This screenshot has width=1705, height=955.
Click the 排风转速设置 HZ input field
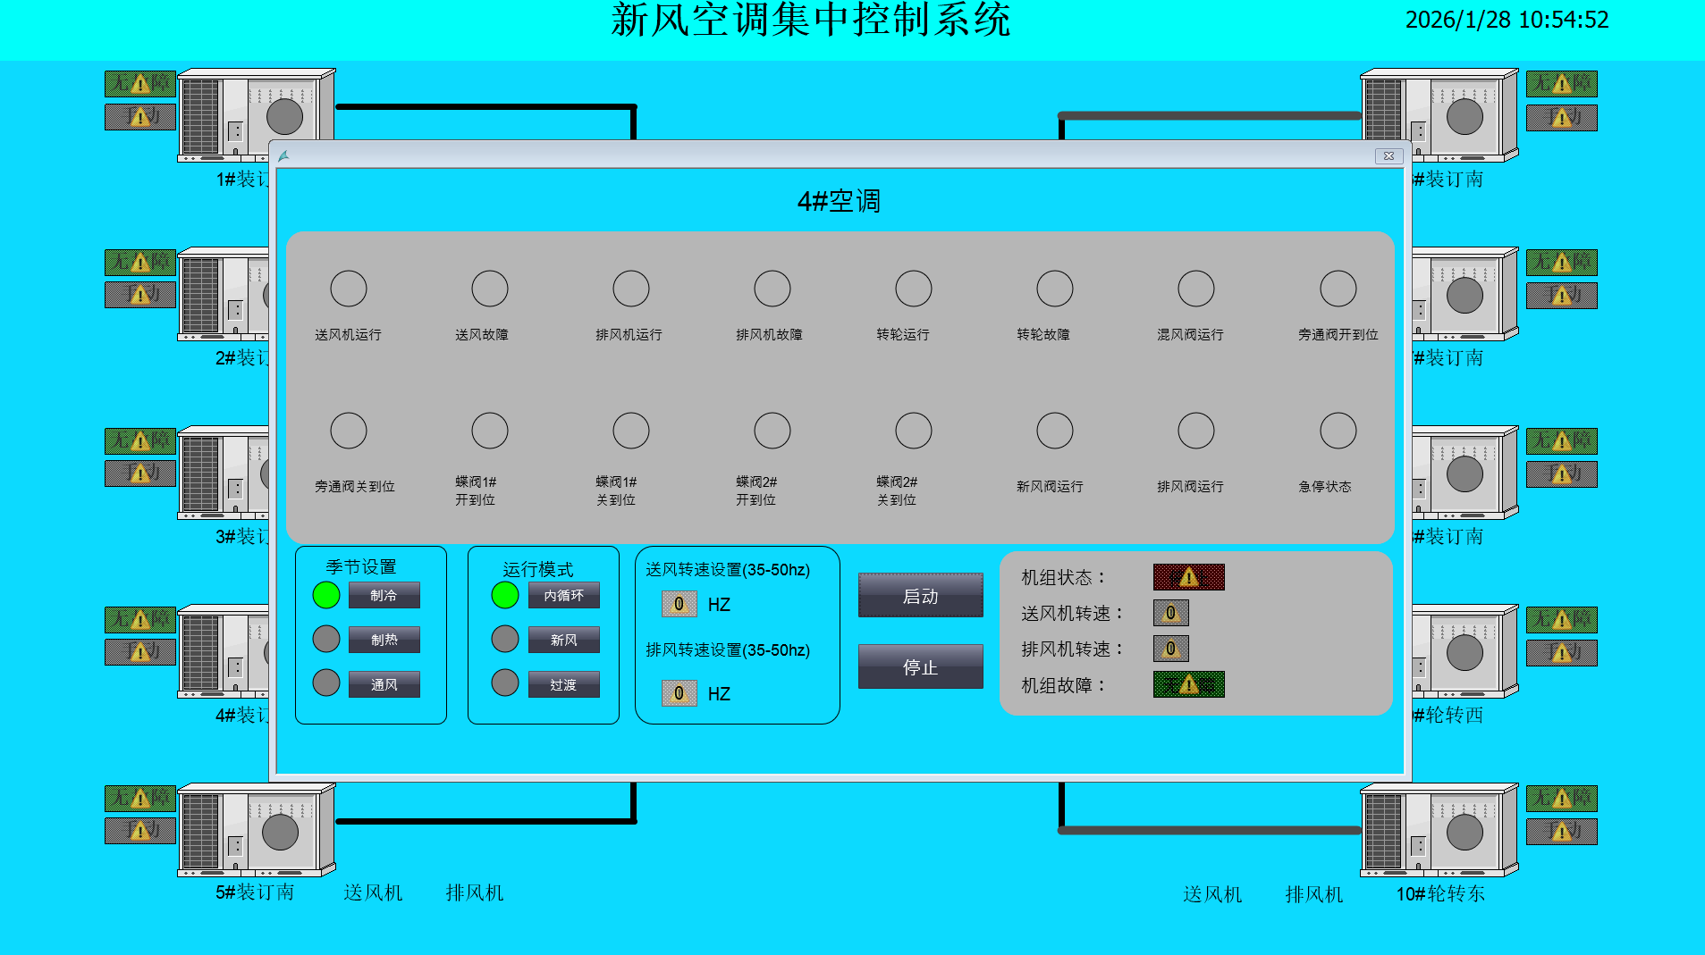click(679, 693)
